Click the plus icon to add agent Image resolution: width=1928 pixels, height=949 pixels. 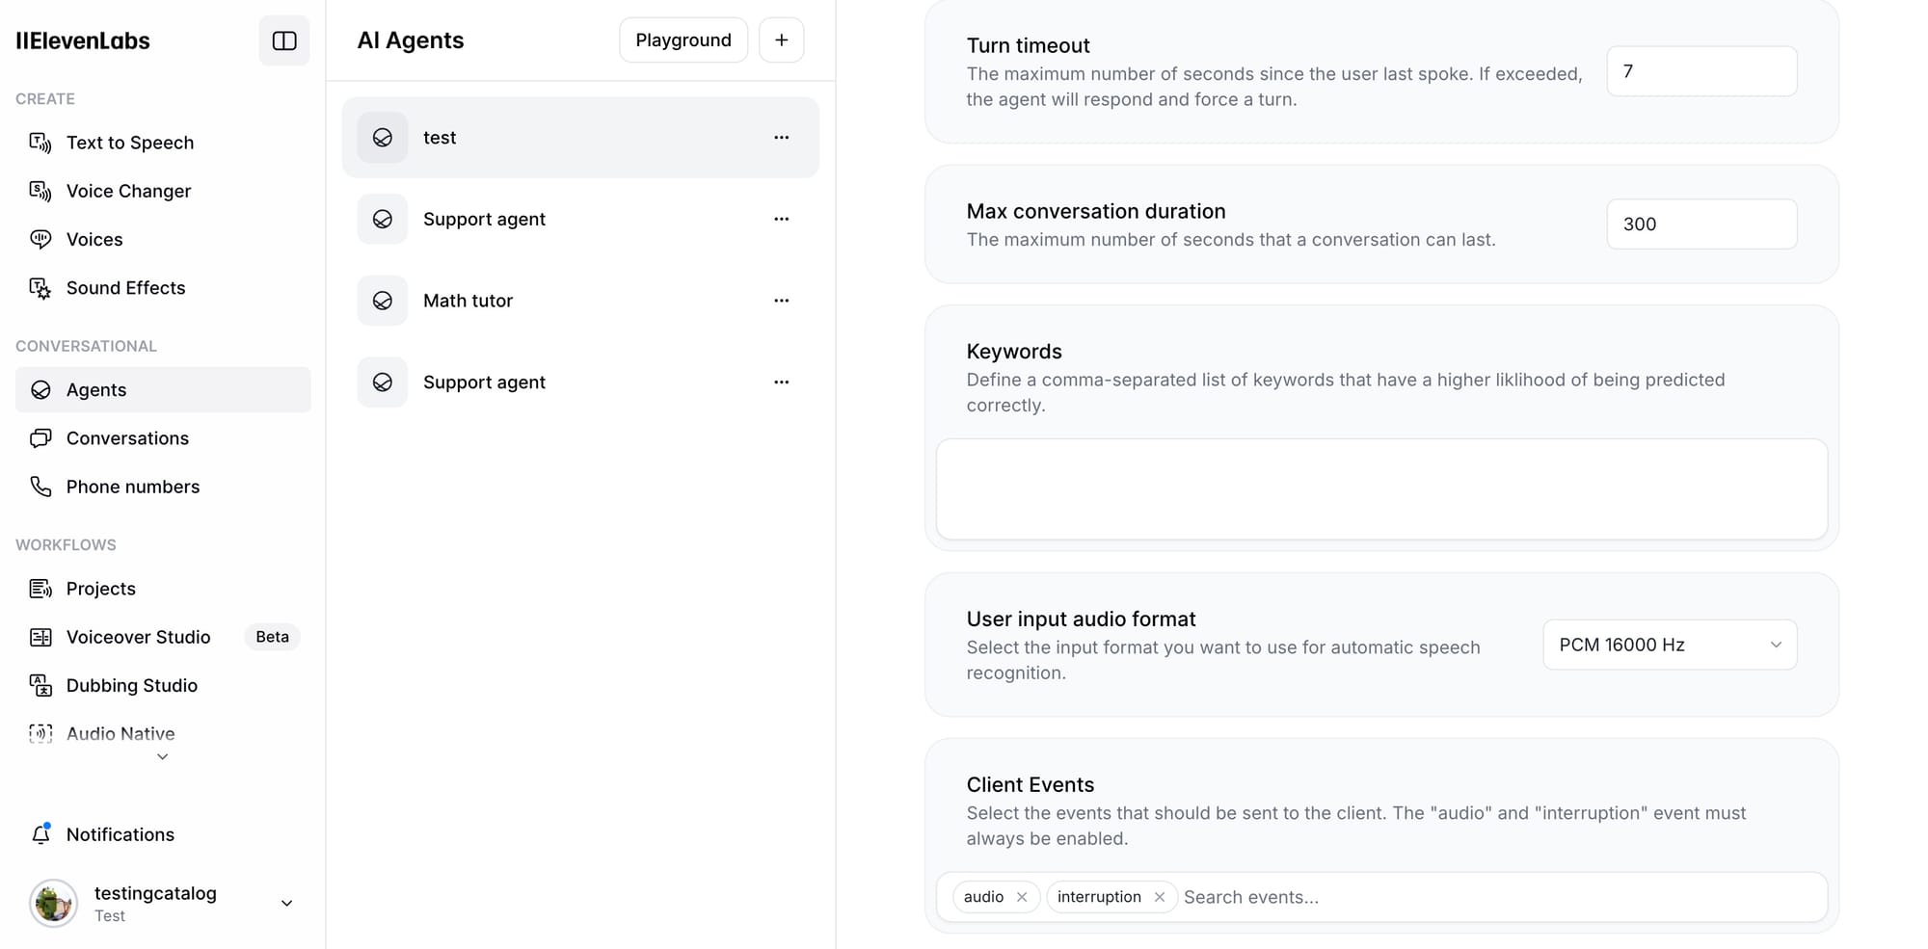(781, 40)
